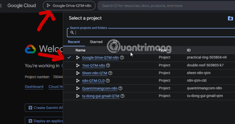Viewport: 235px width, 124px height.
Task: Click the Google Cloud logo text
Action: click(x=22, y=6)
